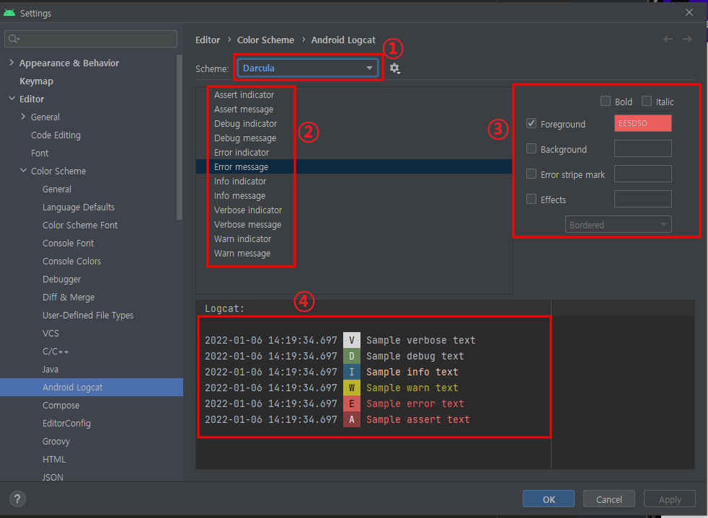Image resolution: width=708 pixels, height=518 pixels.
Task: Click the empty Error stripe mark color swatch
Action: pyautogui.click(x=642, y=174)
